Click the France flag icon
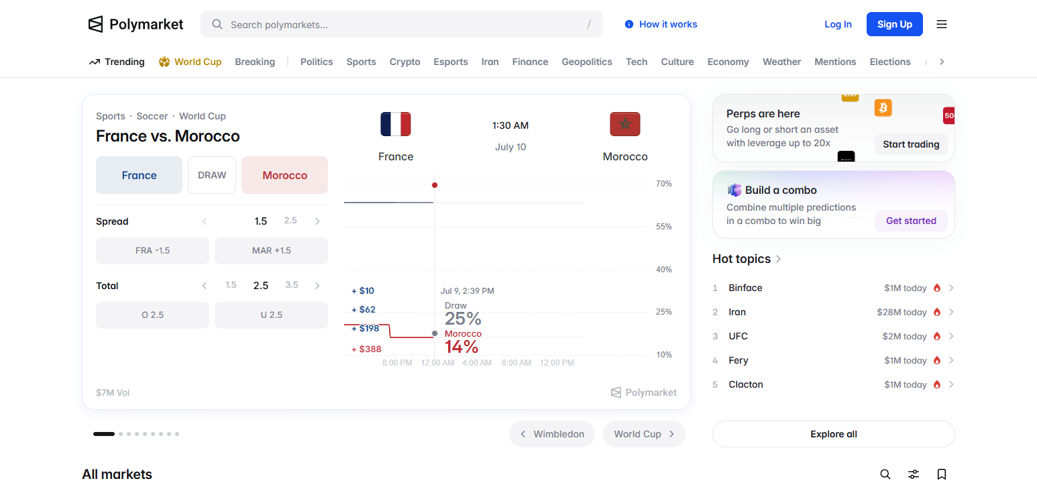The width and height of the screenshot is (1037, 491). [x=396, y=124]
